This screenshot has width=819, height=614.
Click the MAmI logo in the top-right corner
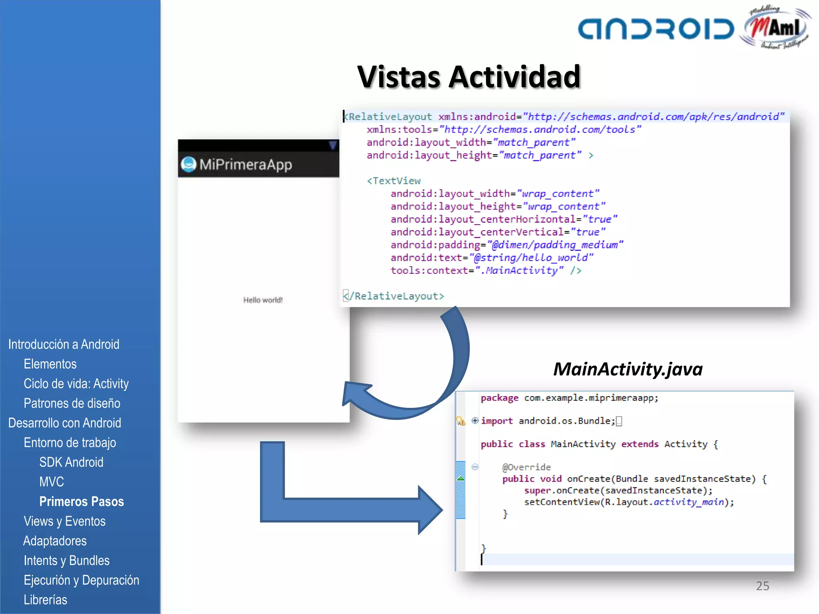click(775, 28)
